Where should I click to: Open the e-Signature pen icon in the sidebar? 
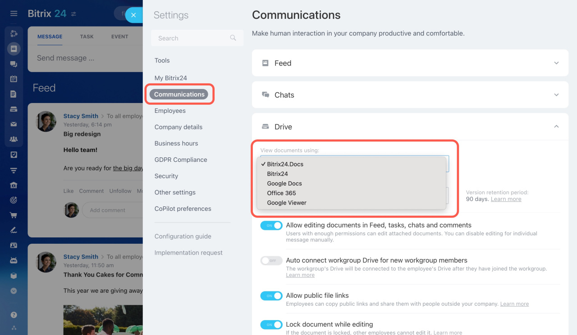coord(14,230)
